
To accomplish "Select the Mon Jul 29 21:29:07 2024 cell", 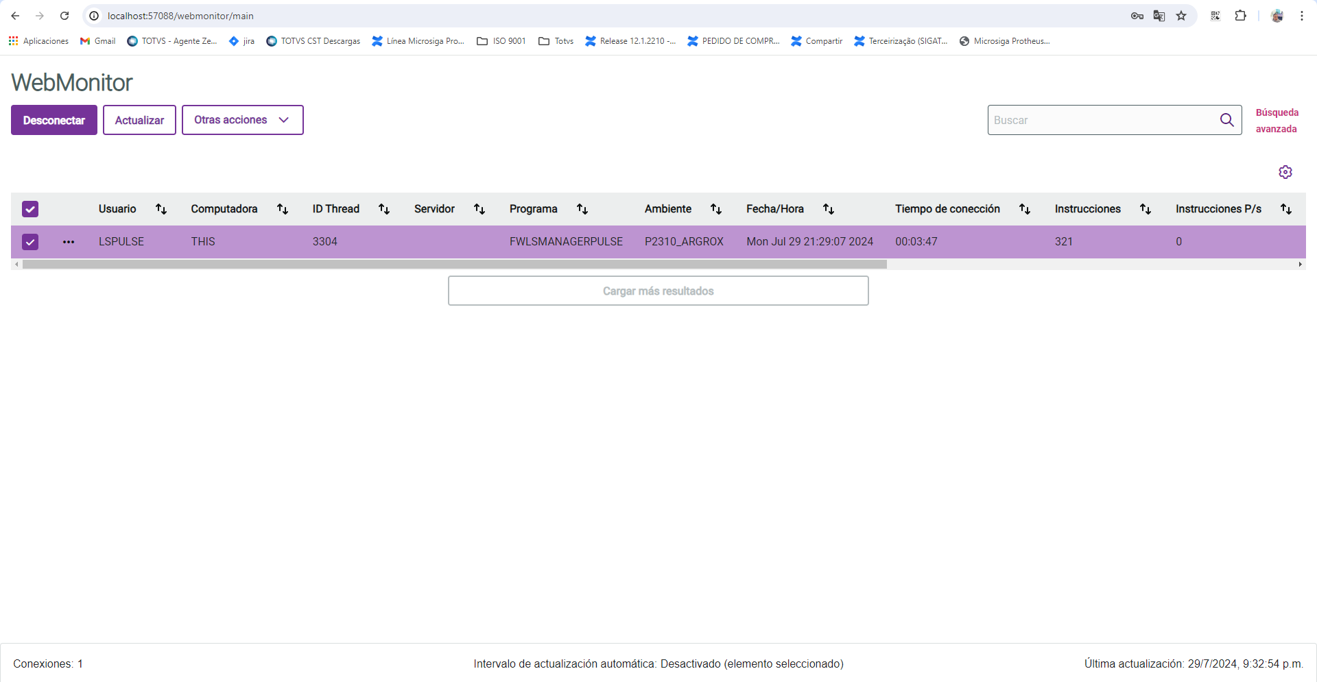I will [810, 242].
